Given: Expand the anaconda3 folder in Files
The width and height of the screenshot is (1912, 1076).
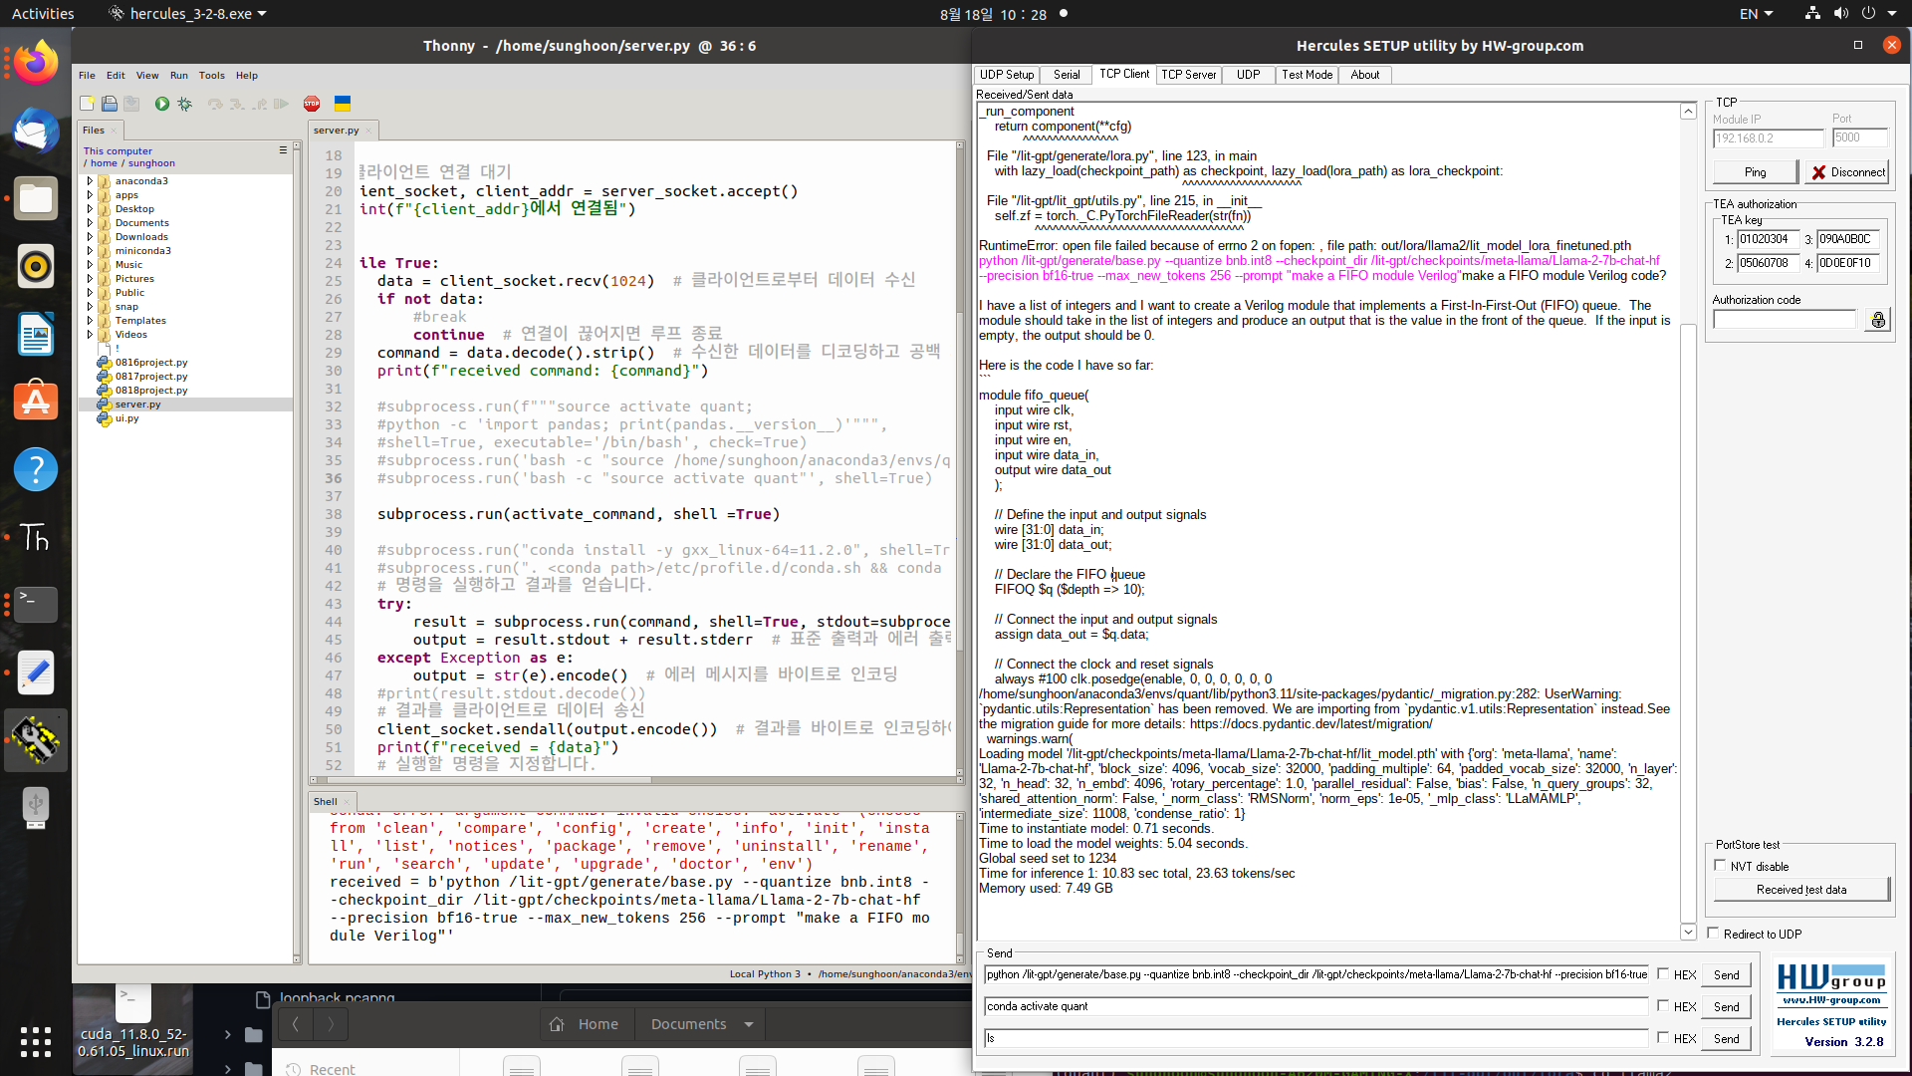Looking at the screenshot, I should pos(90,181).
